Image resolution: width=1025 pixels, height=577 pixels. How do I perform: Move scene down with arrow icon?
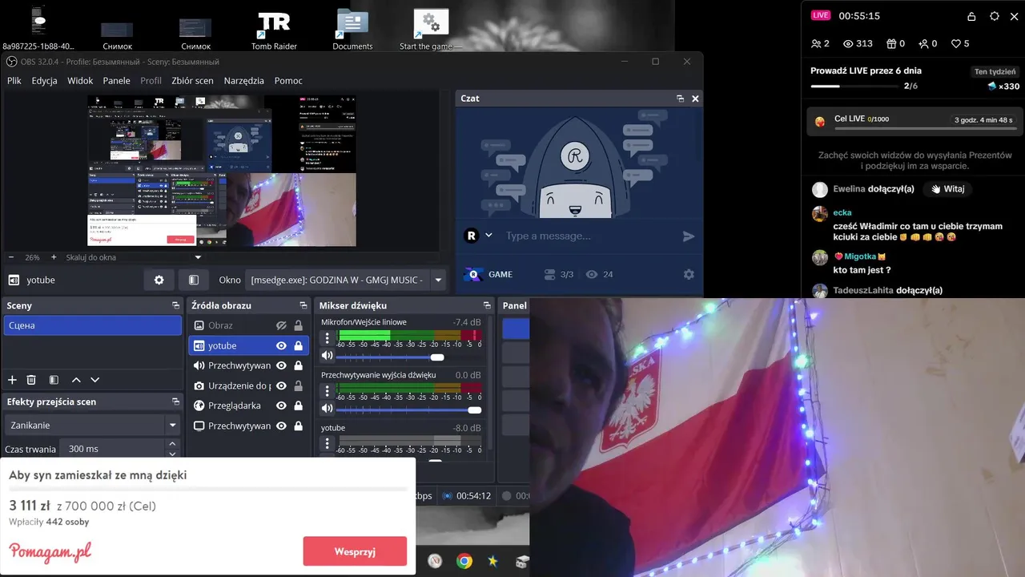pos(95,380)
